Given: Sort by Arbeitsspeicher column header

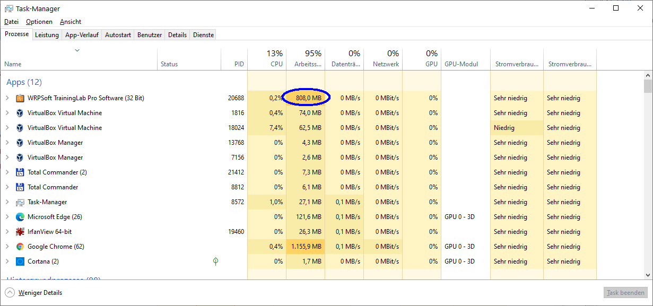Looking at the screenshot, I should click(306, 59).
